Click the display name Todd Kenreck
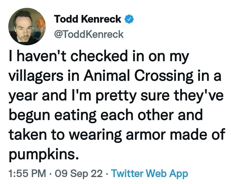This screenshot has height=184, width=231. pos(87,19)
